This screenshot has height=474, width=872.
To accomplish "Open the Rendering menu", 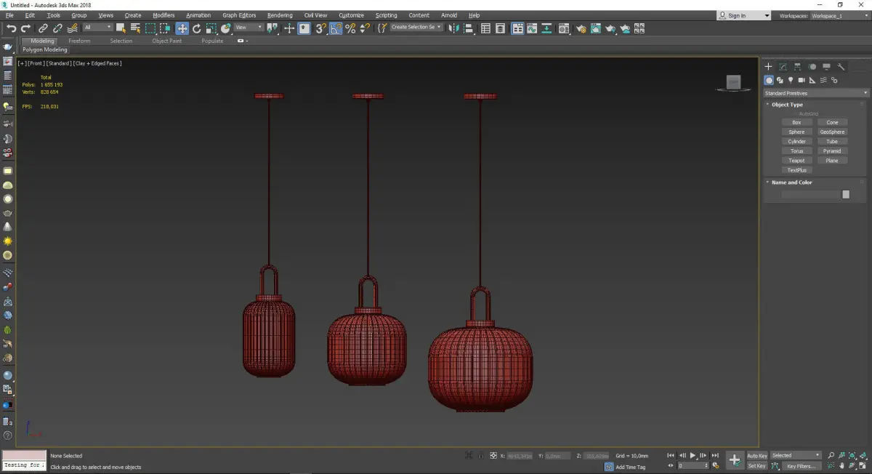I will click(x=280, y=15).
